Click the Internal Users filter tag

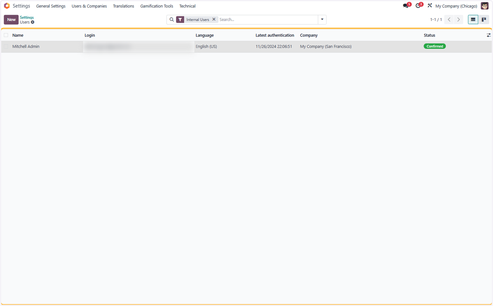coord(198,20)
